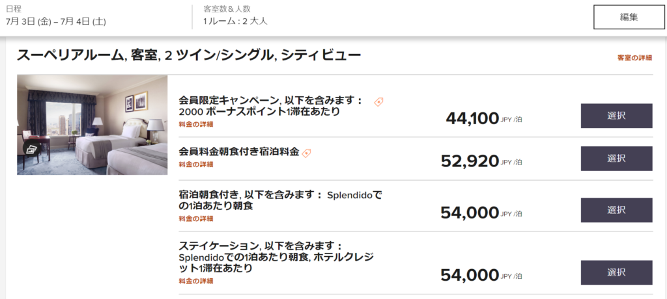This screenshot has height=299, width=667.
Task: View 料金の詳細 for the ステイケーション rate
Action: tap(196, 281)
